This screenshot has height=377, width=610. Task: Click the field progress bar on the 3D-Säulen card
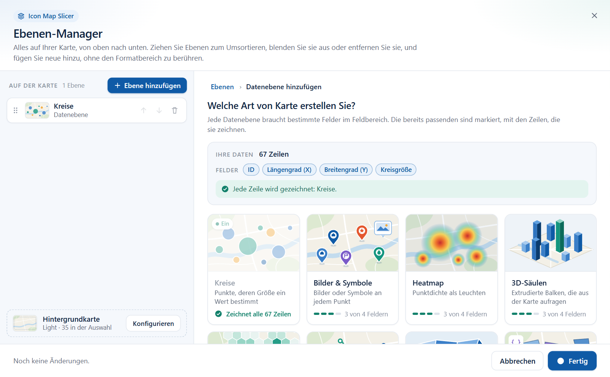pos(525,314)
